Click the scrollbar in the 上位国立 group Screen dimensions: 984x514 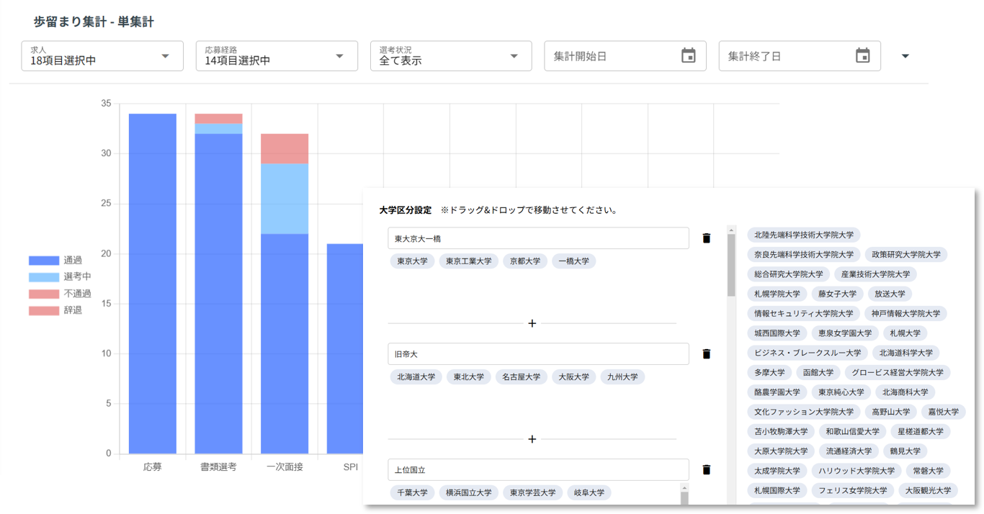click(684, 497)
